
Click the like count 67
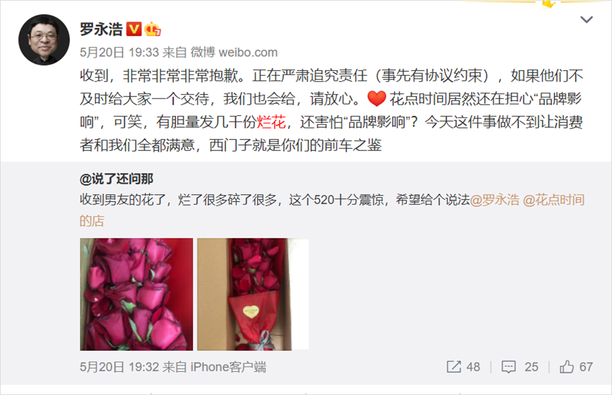coord(586,367)
